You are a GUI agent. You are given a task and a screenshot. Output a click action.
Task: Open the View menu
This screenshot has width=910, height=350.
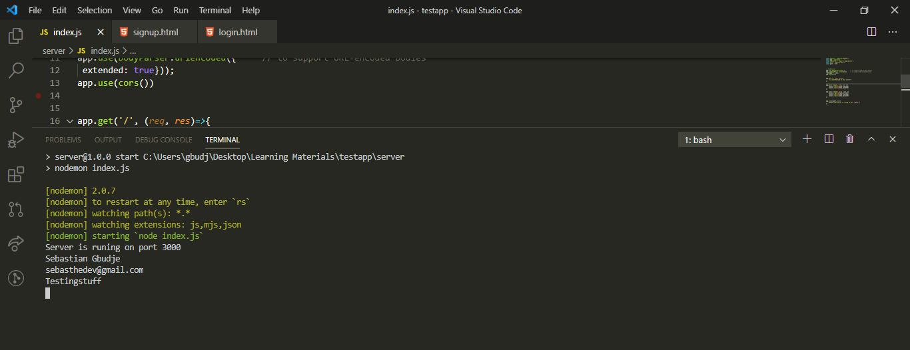[x=132, y=10]
